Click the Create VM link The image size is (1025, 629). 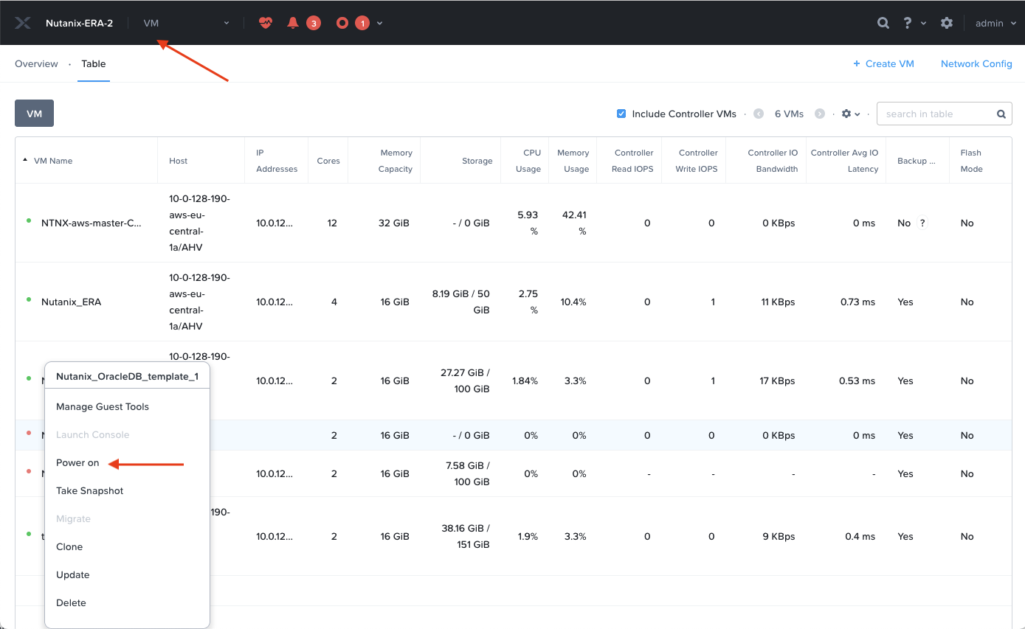(x=883, y=63)
